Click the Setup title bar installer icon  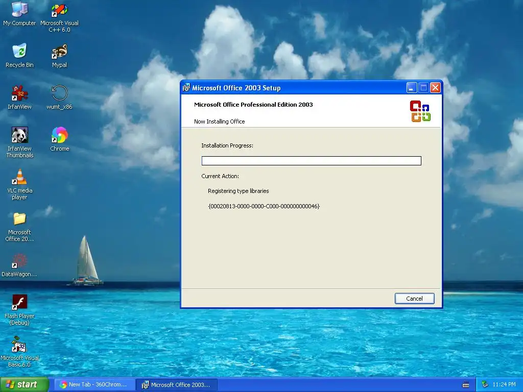[x=186, y=88]
